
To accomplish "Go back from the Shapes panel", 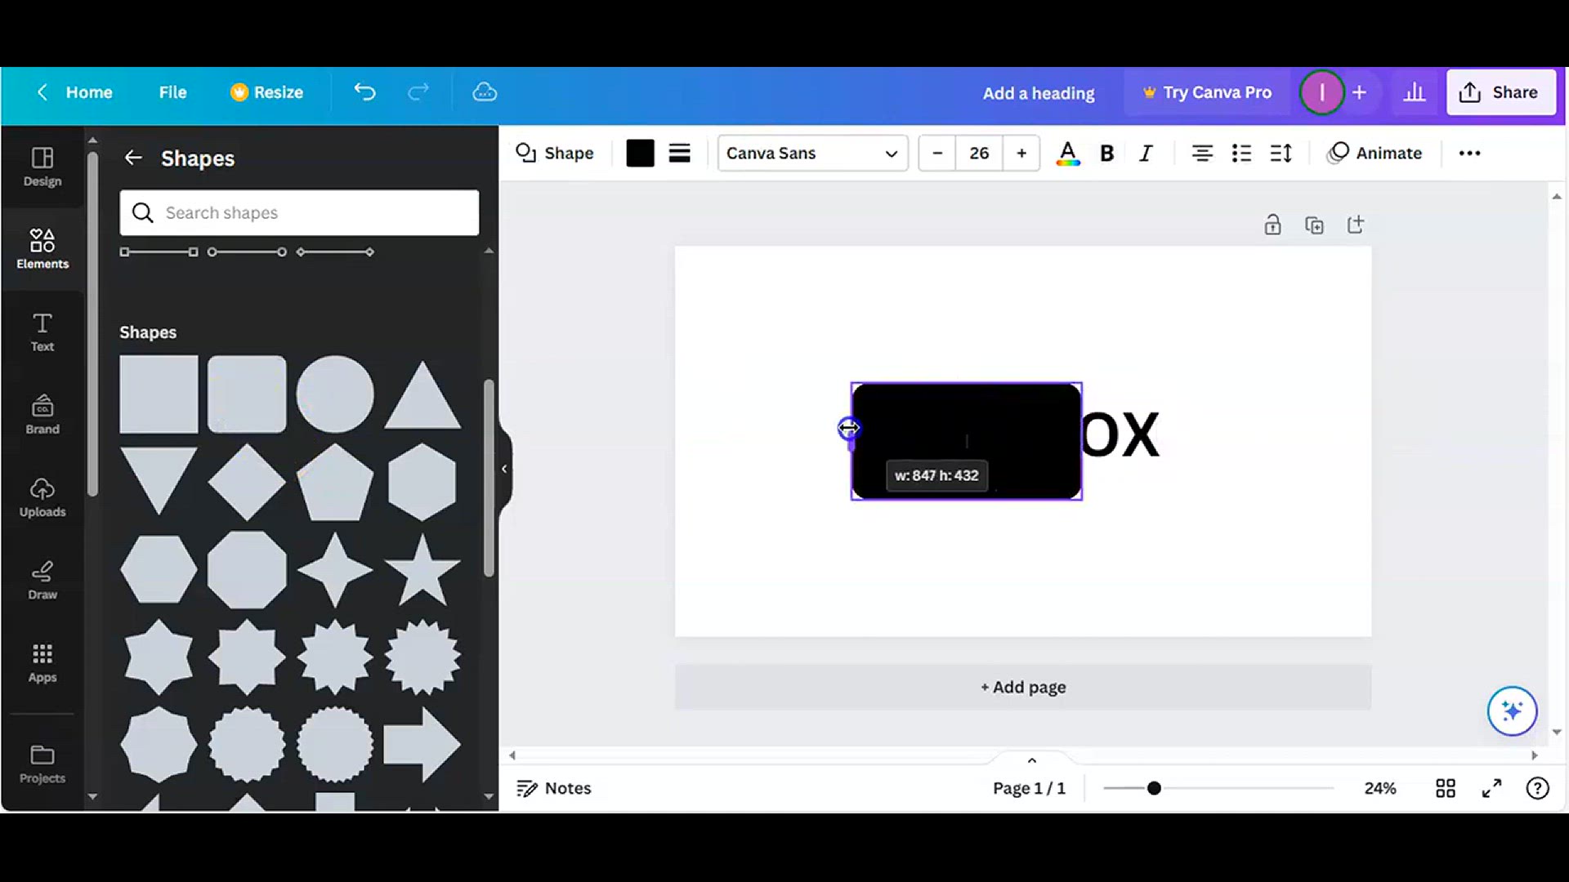I will (x=133, y=158).
